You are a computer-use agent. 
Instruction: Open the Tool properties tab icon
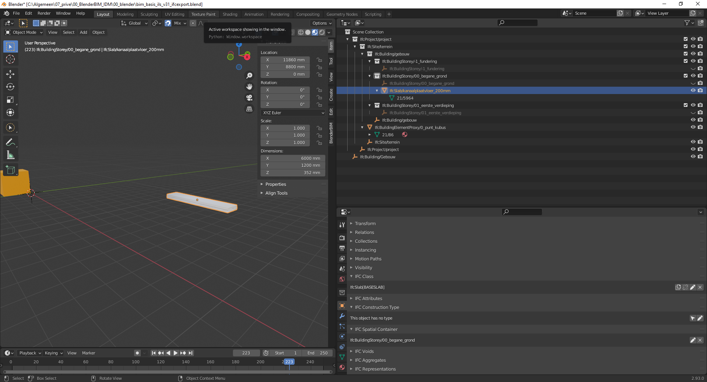[342, 225]
